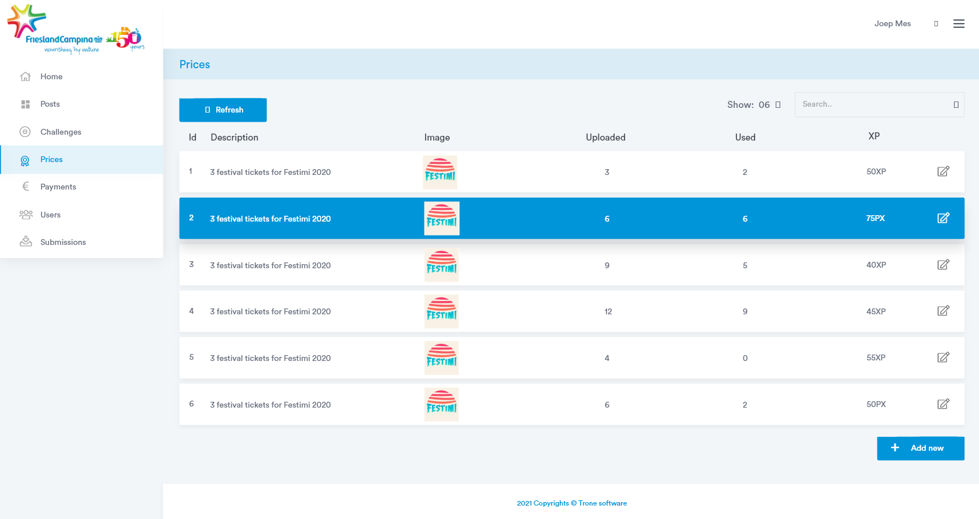Edit price row 6 using pencil icon

pyautogui.click(x=943, y=404)
